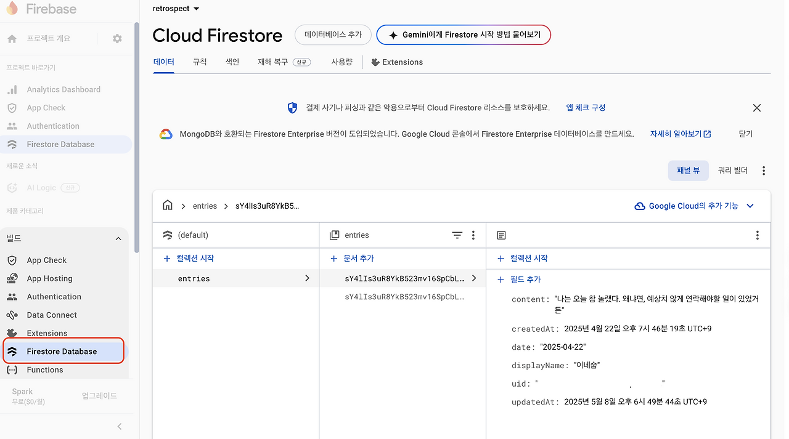Collapse the sidebar with the chevron
789x439 pixels.
pos(120,427)
